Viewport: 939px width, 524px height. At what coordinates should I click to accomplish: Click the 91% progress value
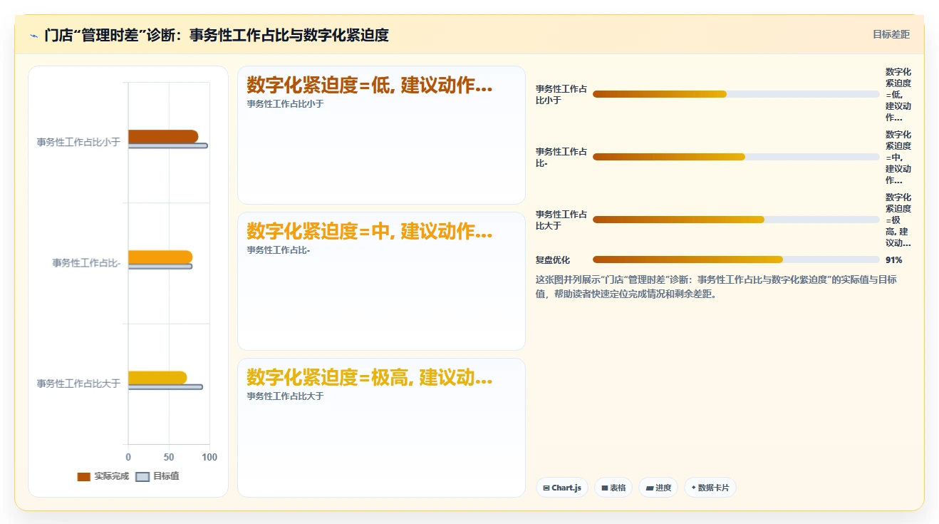[894, 260]
